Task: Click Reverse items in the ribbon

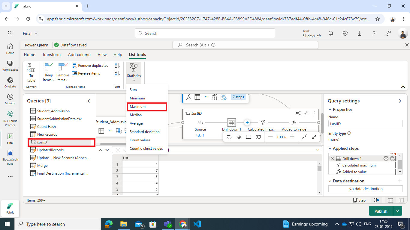Action: pyautogui.click(x=86, y=73)
